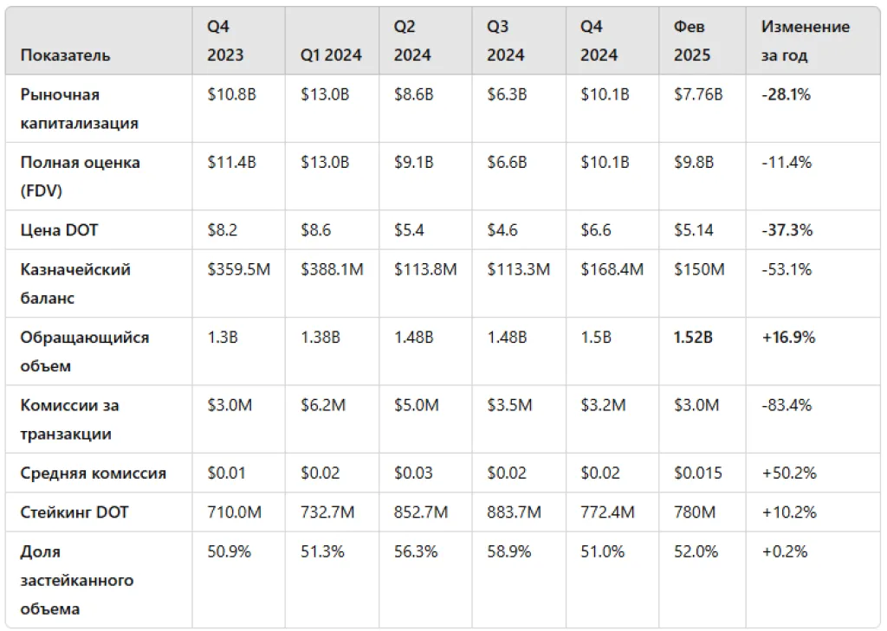This screenshot has height=631, width=887.
Task: Click the "Рыночная капитализация" row label
Action: [x=79, y=108]
